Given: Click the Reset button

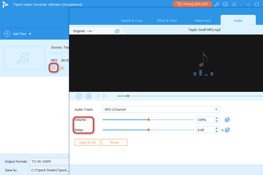Looking at the screenshot, I should [114, 142].
